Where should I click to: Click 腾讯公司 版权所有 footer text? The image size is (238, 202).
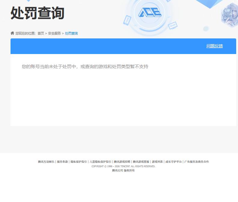tap(123, 170)
